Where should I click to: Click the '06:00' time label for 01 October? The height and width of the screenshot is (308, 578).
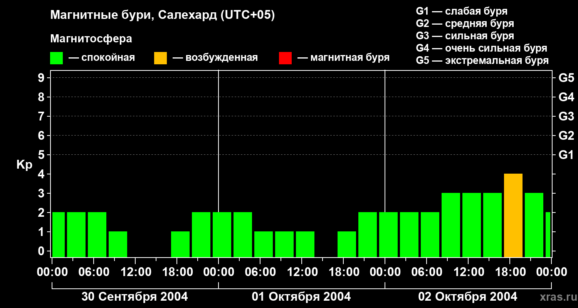(260, 272)
